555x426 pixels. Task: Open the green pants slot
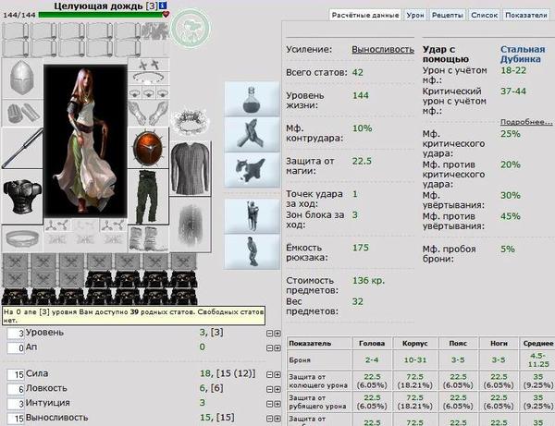click(x=148, y=197)
